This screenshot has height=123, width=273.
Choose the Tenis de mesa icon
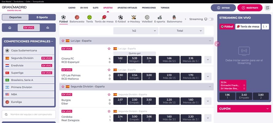pos(104,17)
